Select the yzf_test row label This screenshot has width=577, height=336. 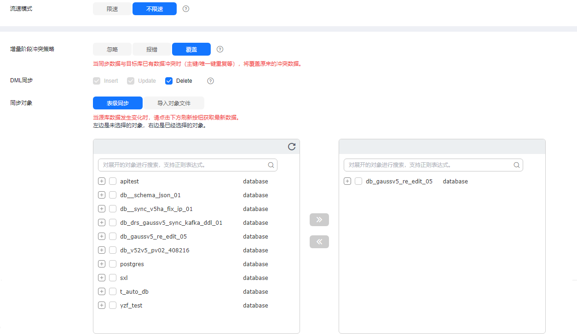tap(131, 305)
